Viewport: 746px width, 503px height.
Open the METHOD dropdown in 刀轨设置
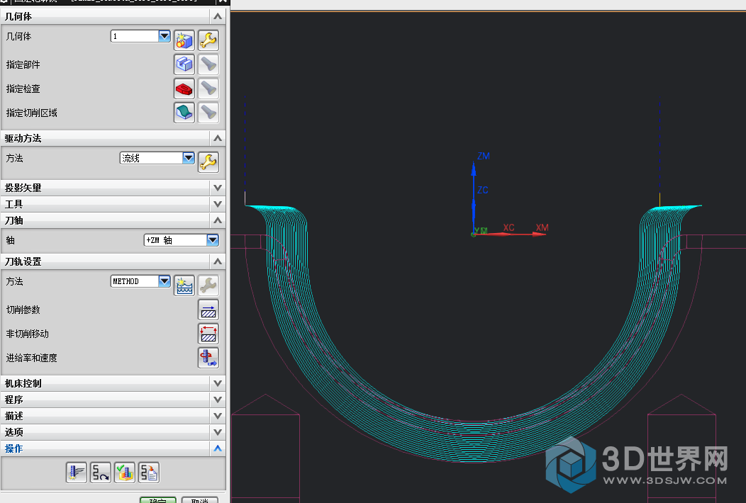pos(140,281)
